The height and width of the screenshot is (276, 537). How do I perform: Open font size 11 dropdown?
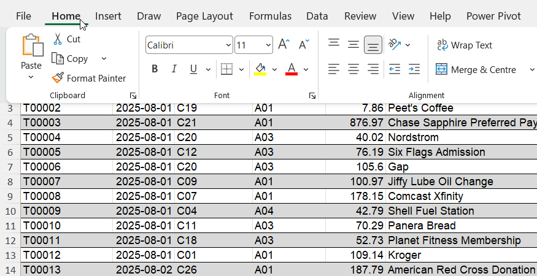point(268,45)
